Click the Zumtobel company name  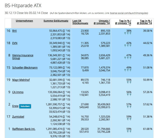tap(18, 117)
